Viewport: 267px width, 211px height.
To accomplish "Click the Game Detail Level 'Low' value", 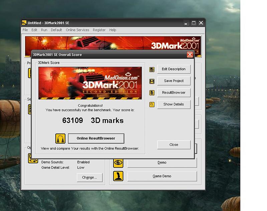I will [81, 168].
